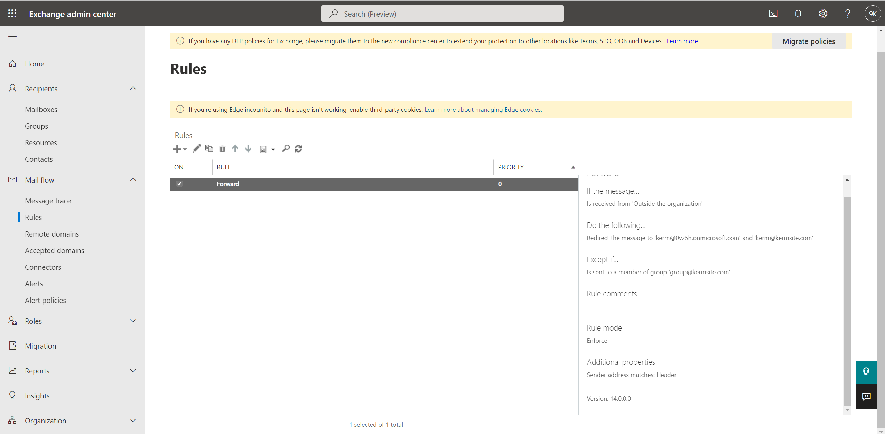885x434 pixels.
Task: Expand the Roles section
Action: click(133, 321)
